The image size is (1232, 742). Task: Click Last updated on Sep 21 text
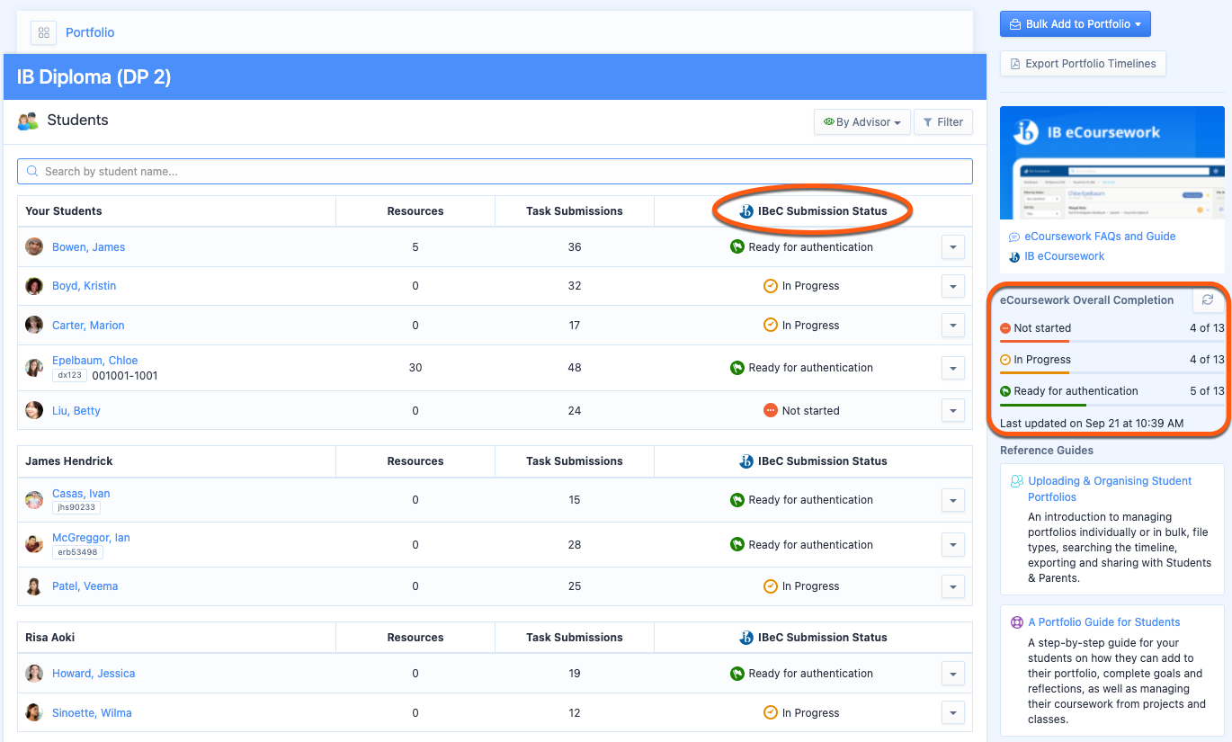1092,423
